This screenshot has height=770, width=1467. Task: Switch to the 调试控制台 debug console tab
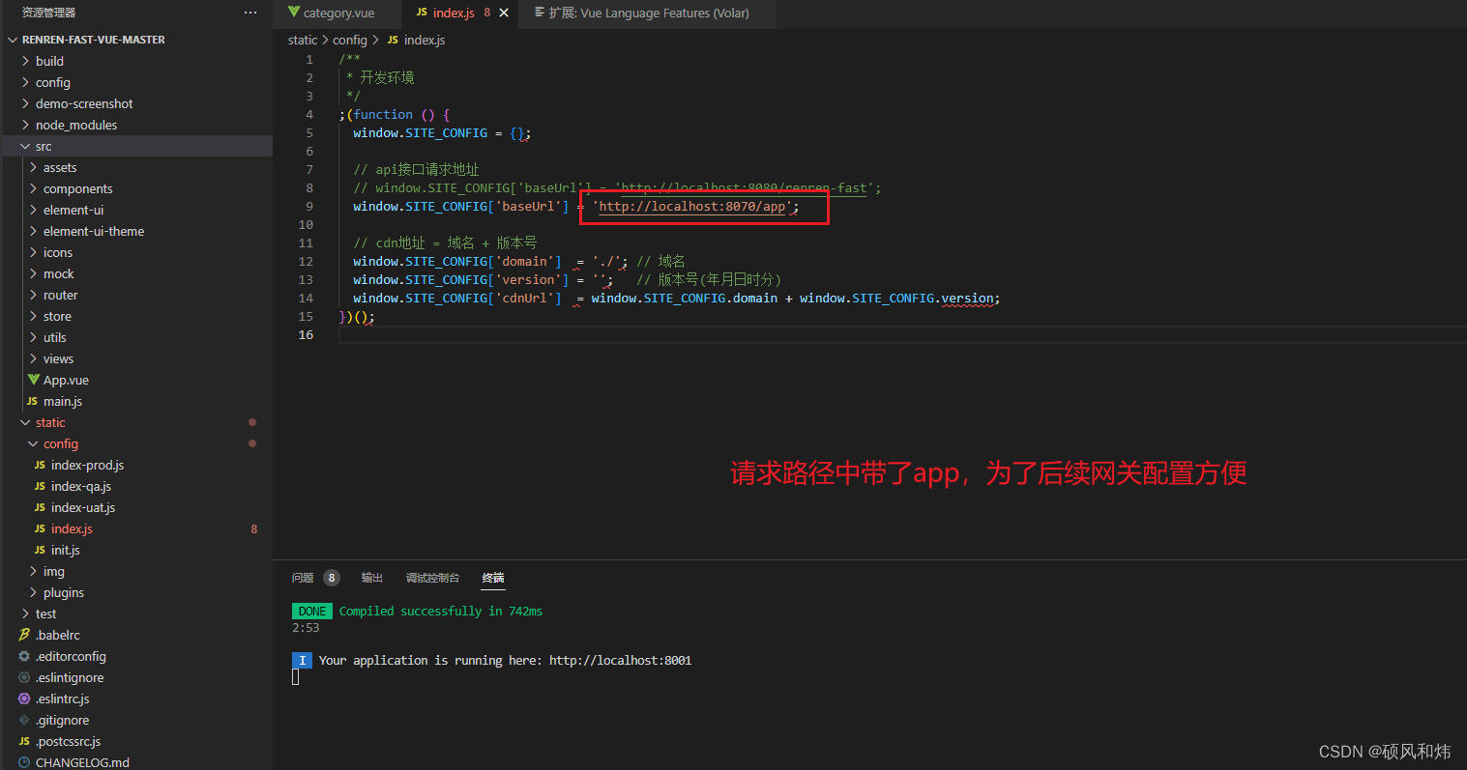tap(432, 578)
